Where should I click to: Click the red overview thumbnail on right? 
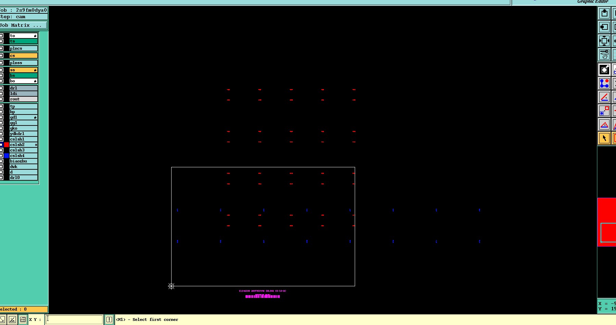pyautogui.click(x=607, y=222)
